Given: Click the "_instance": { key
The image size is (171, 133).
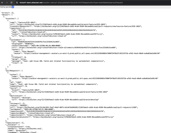Looking at the screenshot, I should pos(12,125).
